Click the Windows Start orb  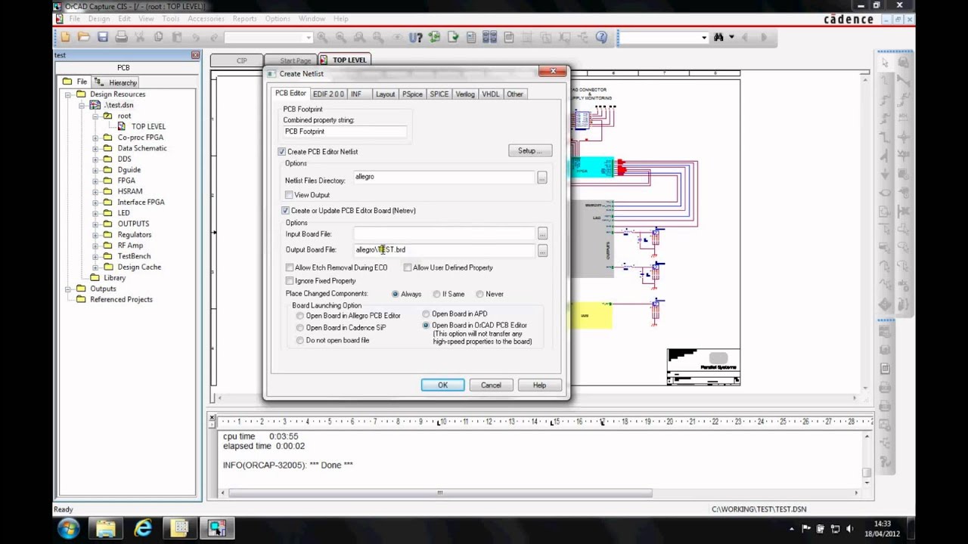pyautogui.click(x=68, y=527)
